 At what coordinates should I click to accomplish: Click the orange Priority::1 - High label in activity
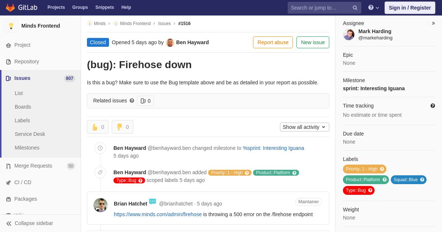230,173
